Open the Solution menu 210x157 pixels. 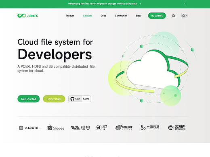(87, 16)
